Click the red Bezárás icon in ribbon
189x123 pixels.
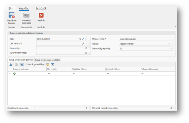point(41,16)
